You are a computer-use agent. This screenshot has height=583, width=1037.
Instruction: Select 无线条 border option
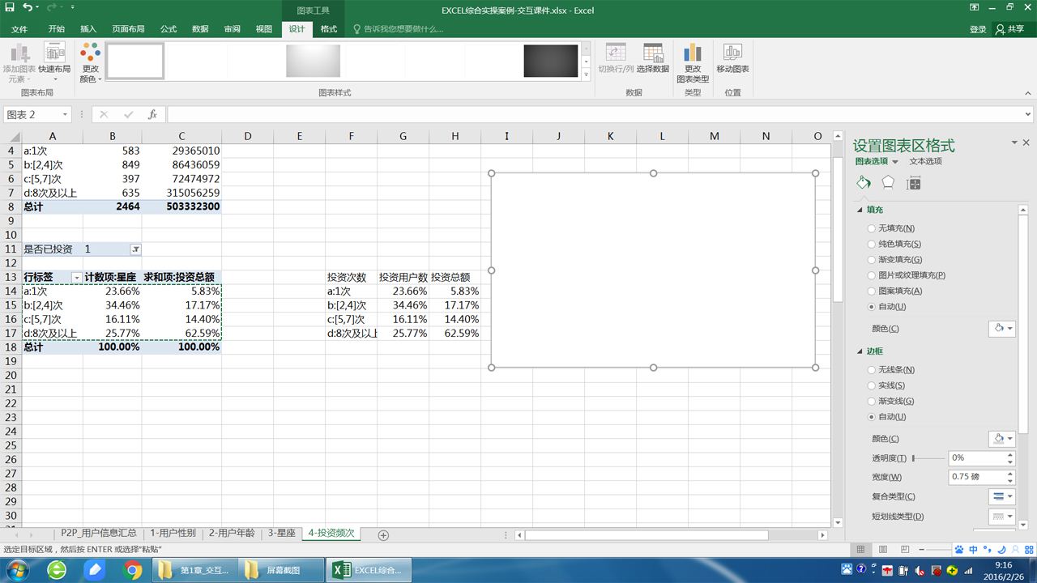coord(891,369)
